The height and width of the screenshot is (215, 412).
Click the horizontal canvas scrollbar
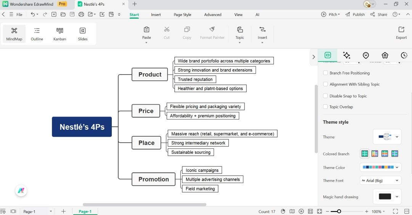click(145, 204)
